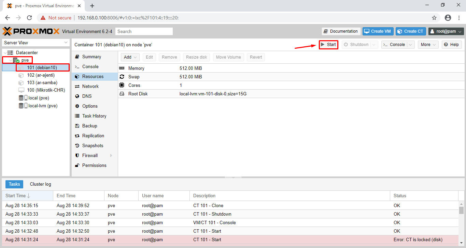Image resolution: width=466 pixels, height=248 pixels.
Task: Collapse the pve node expander
Action: [11, 60]
